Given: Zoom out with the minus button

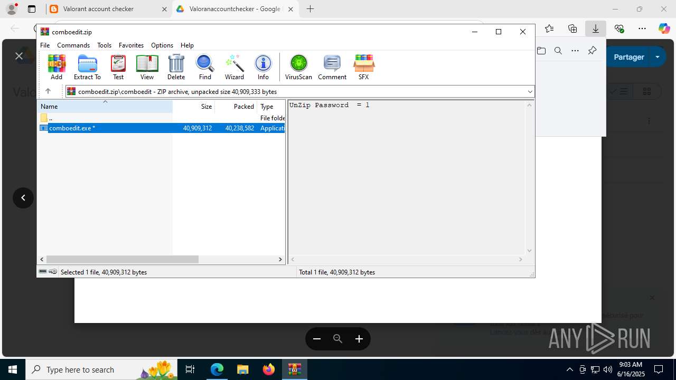Looking at the screenshot, I should (x=317, y=339).
